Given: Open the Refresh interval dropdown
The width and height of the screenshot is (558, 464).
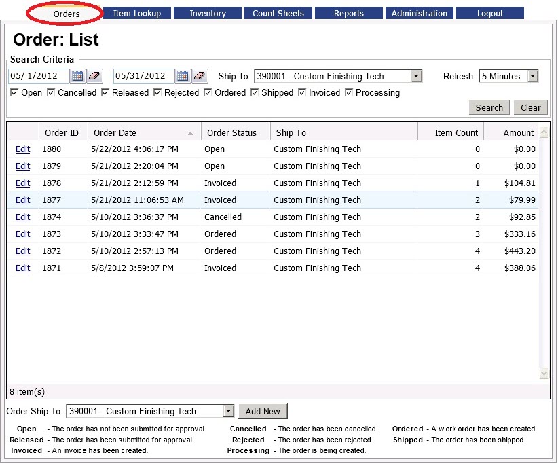Looking at the screenshot, I should tap(532, 76).
